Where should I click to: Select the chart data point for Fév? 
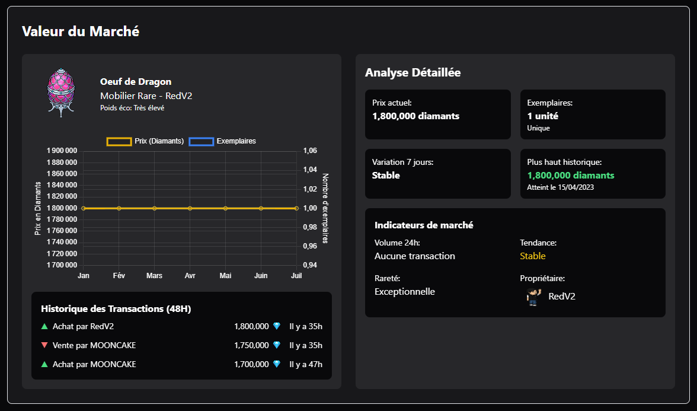click(x=119, y=208)
